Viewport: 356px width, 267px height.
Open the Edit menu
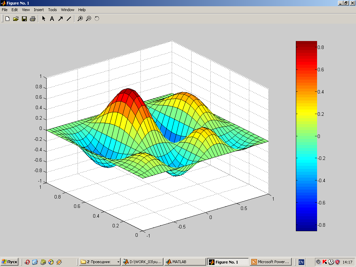(15, 10)
